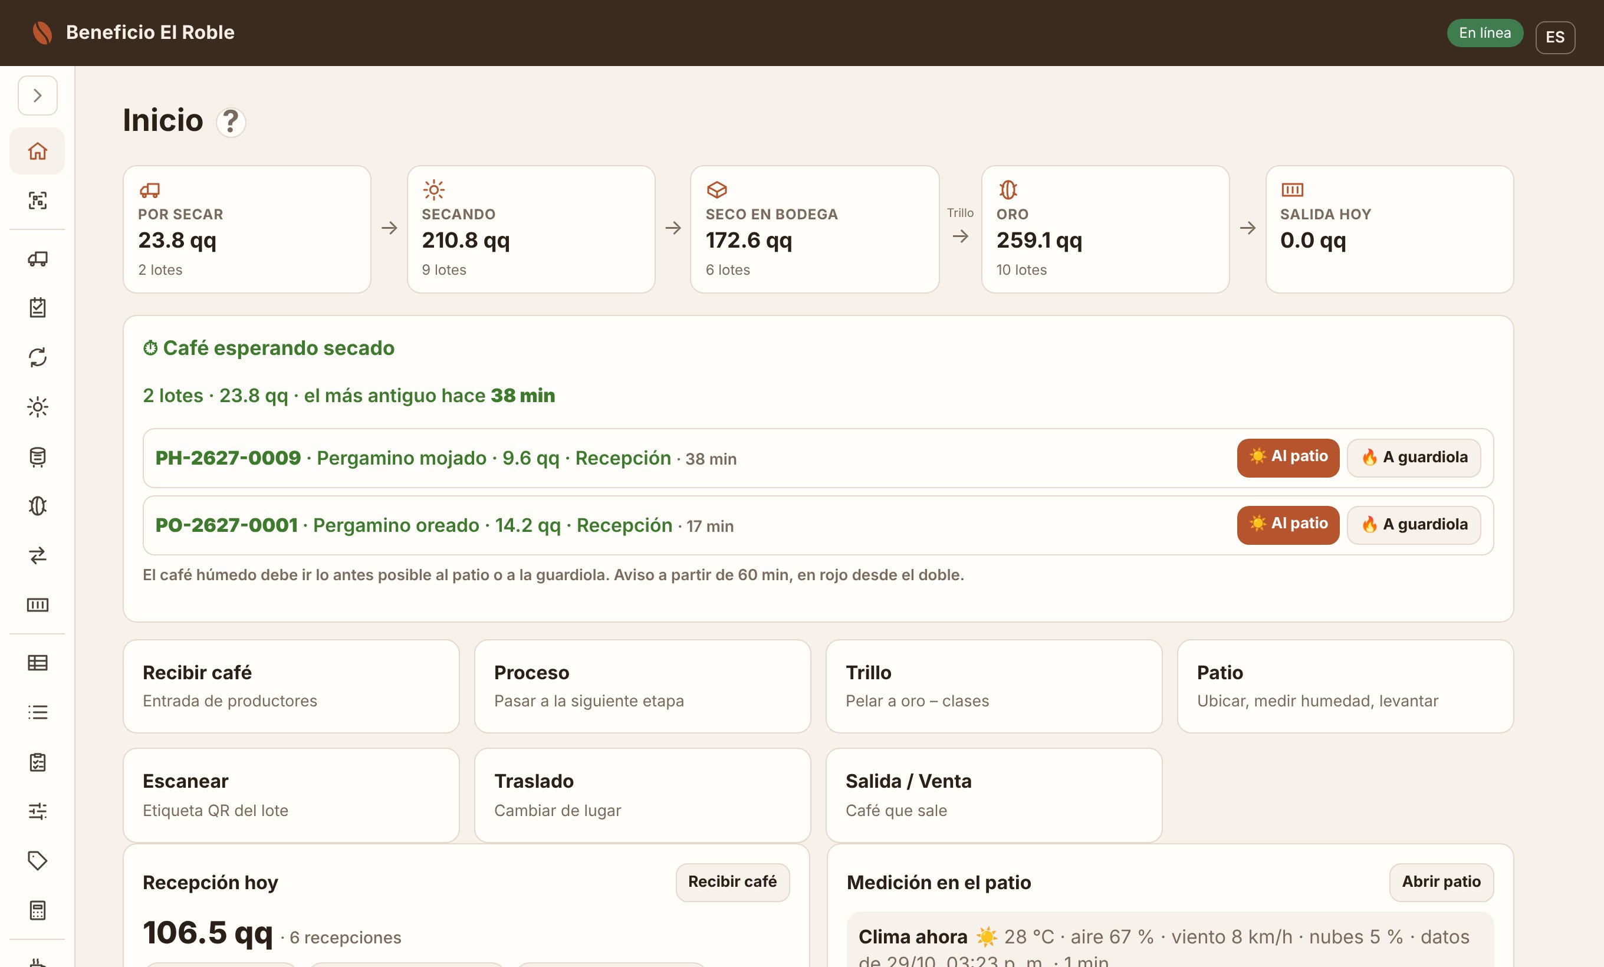Open the Traslado shortcut card
Screen dimensions: 1604x967
click(x=643, y=795)
